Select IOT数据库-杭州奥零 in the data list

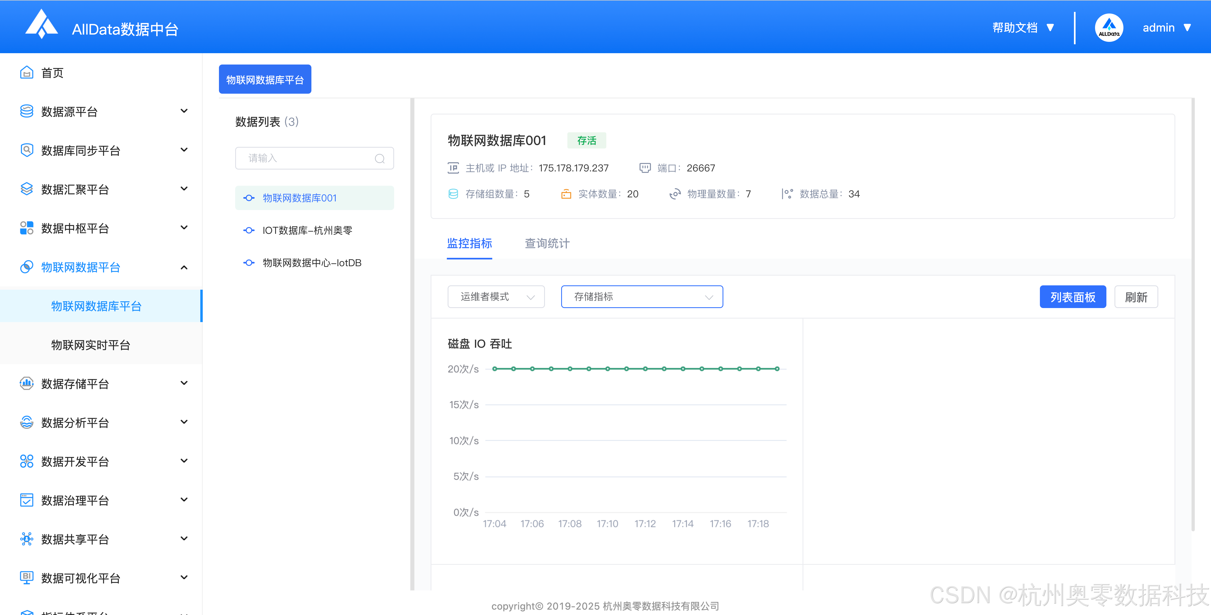pos(307,231)
